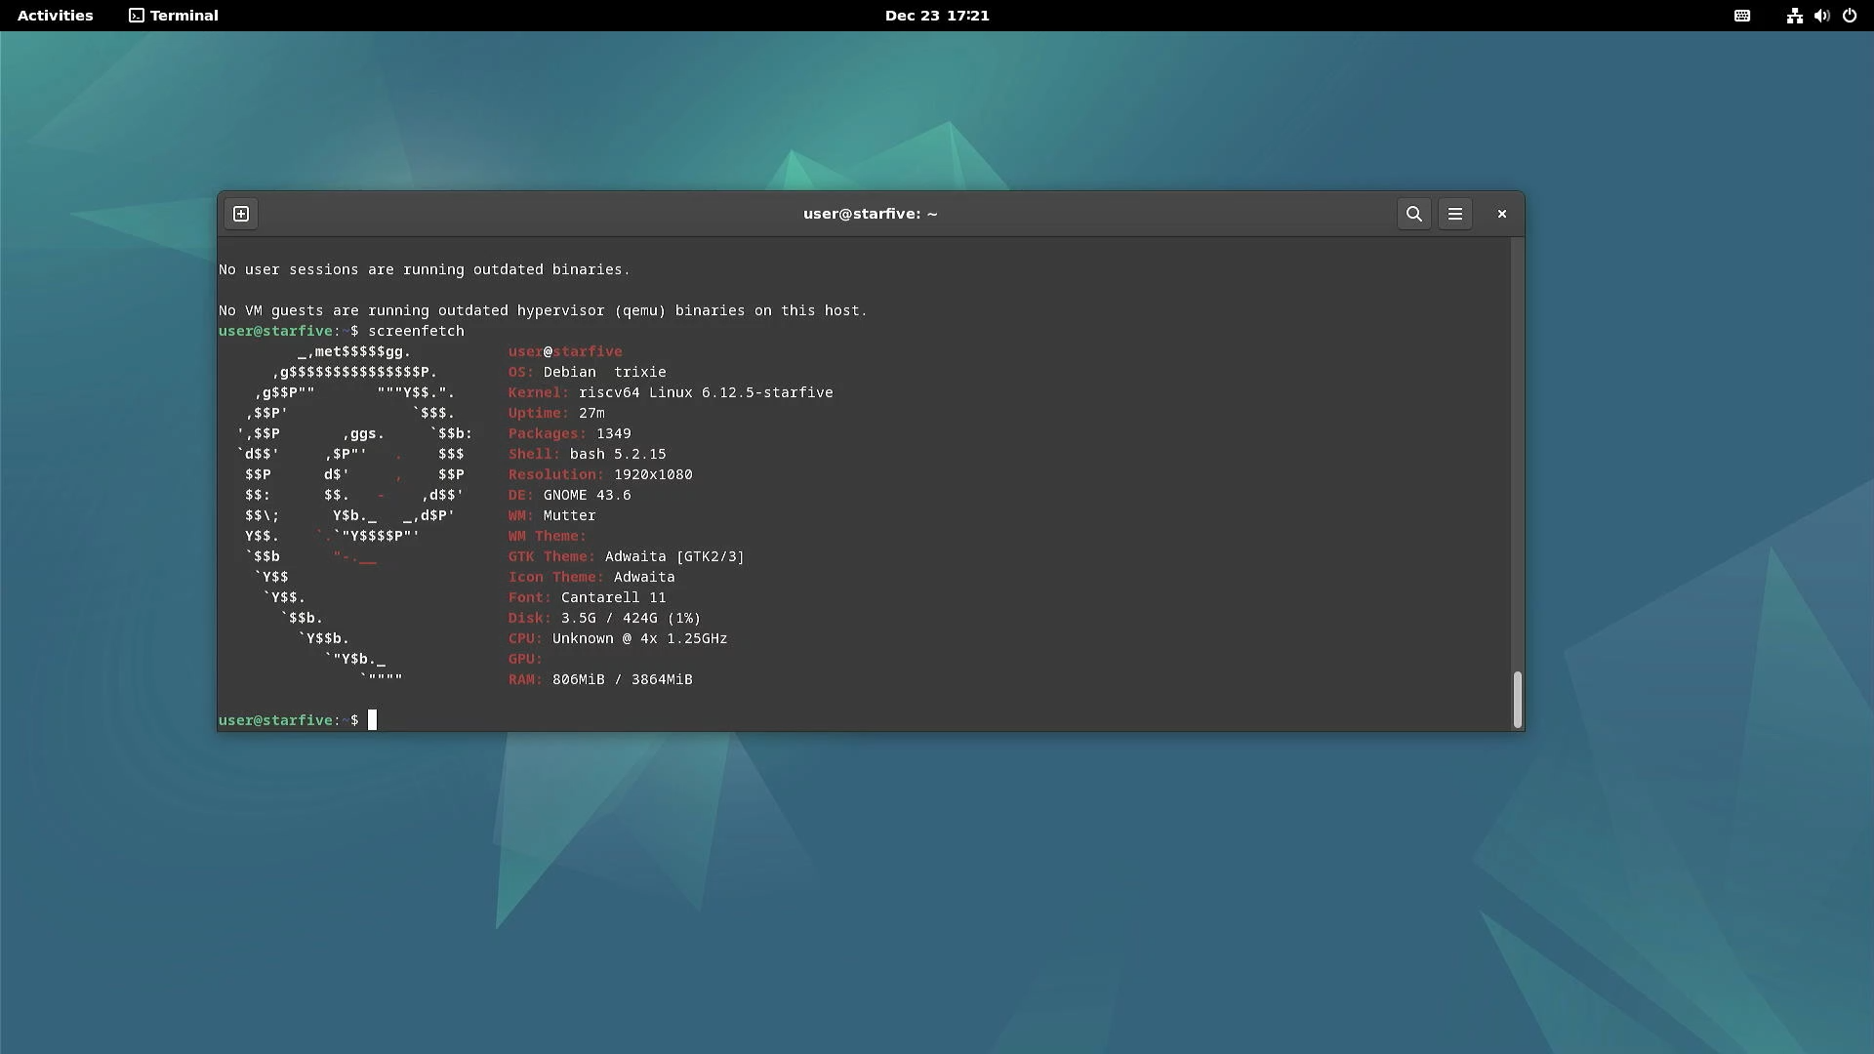Open the Terminal app menu in top bar

174,16
